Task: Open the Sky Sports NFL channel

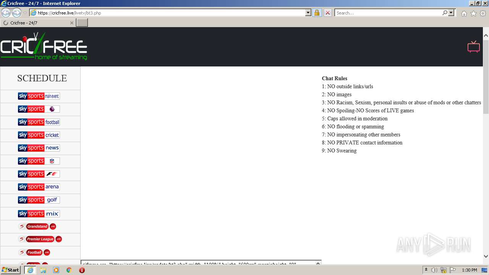Action: coord(39,161)
